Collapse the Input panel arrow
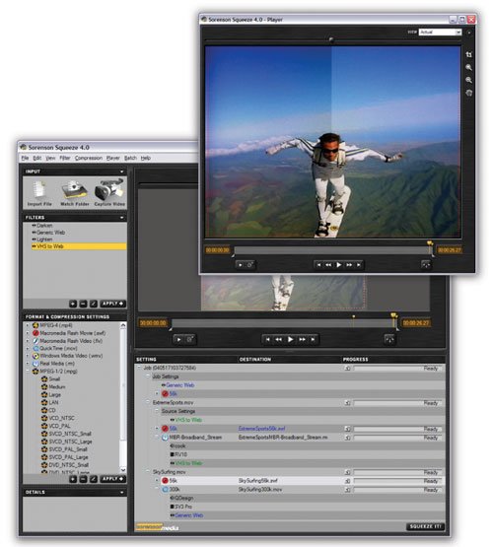493x547 pixels. click(121, 171)
